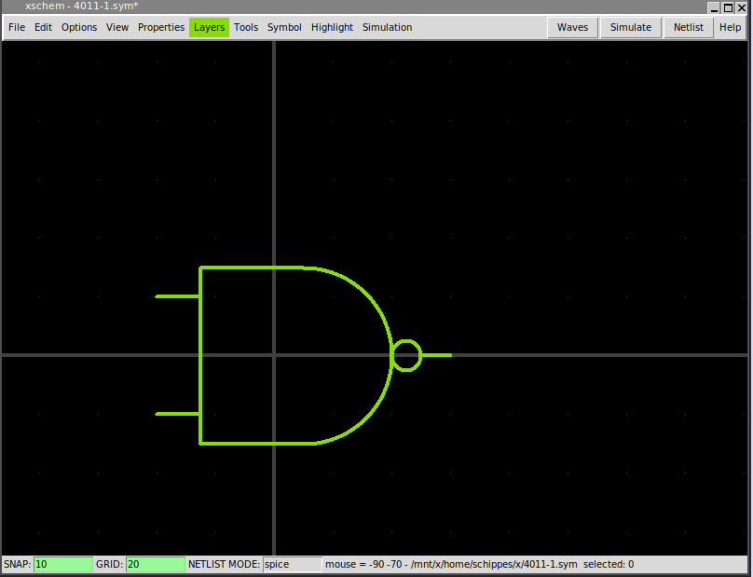Open the Help menu
Viewport: 753px width, 577px height.
tap(730, 27)
